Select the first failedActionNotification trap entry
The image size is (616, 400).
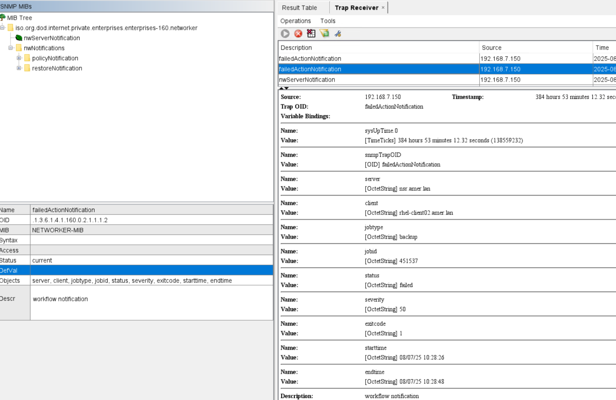327,59
